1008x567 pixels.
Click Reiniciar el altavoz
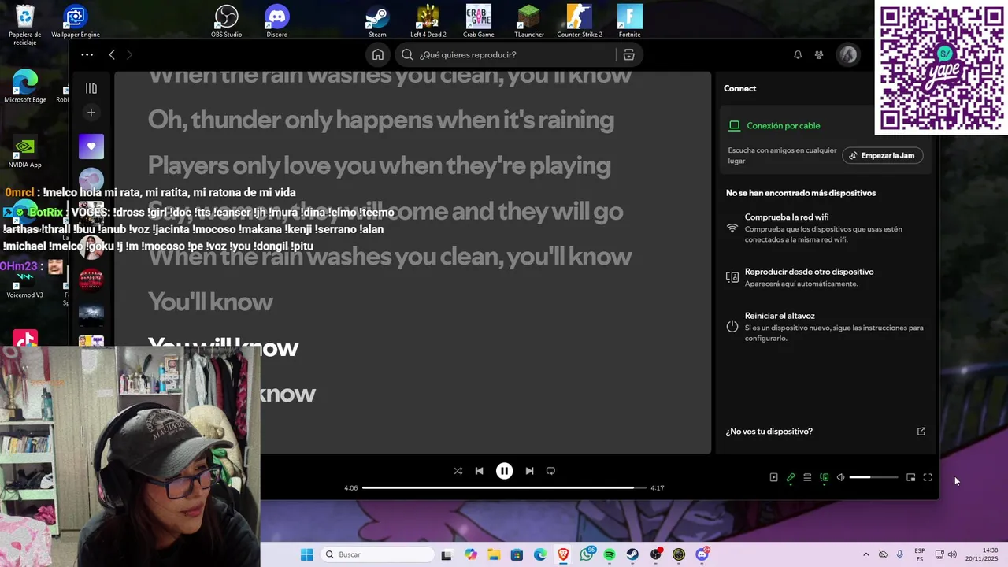825,327
